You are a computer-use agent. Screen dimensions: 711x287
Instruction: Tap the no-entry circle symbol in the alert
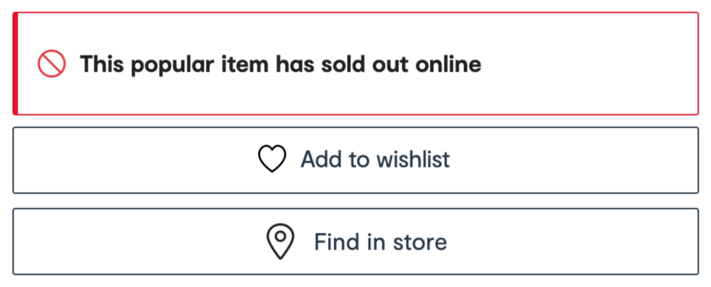52,64
